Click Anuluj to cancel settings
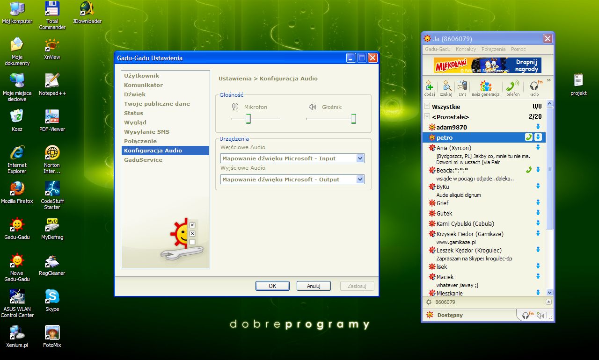 click(314, 286)
